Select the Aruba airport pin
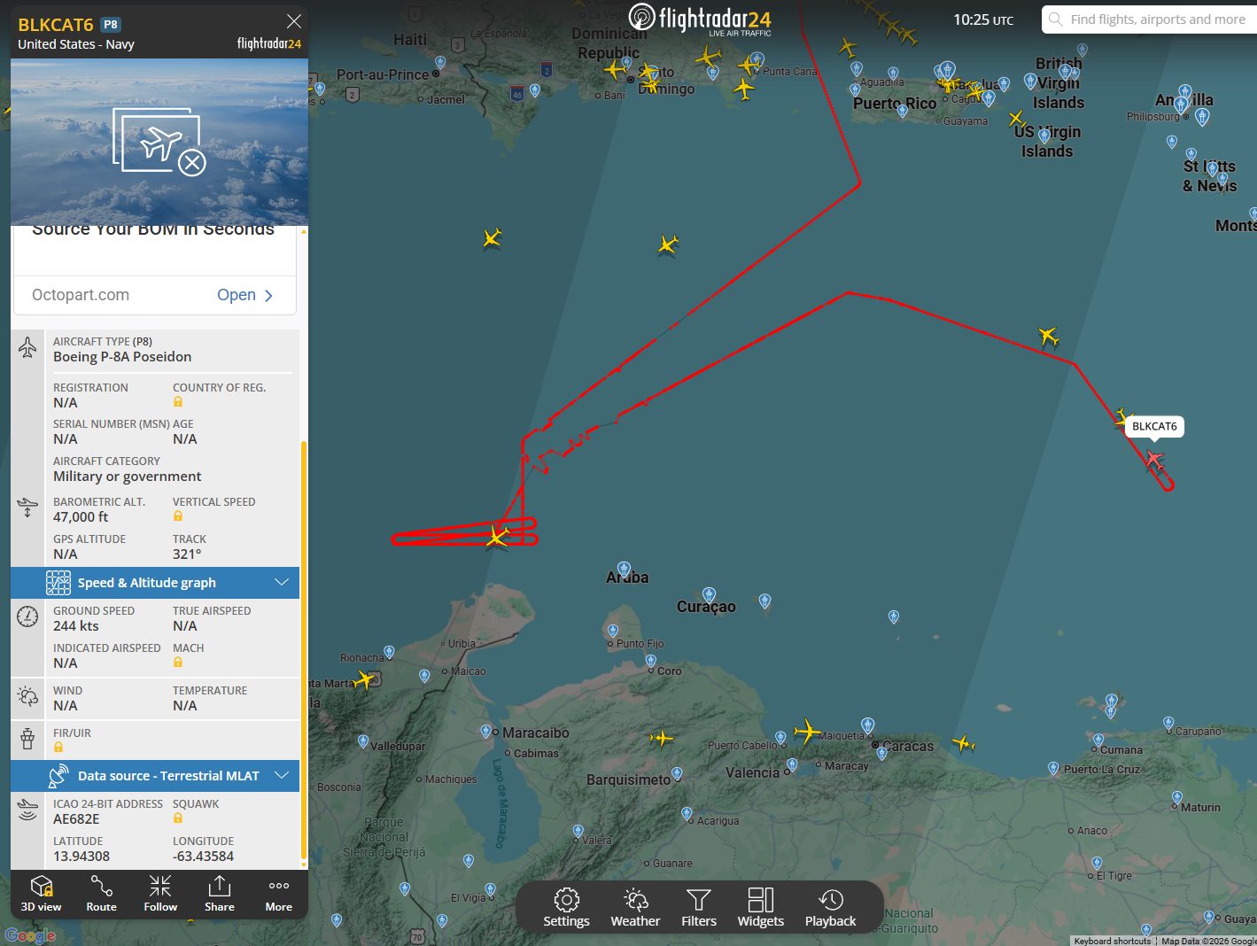 coord(624,568)
